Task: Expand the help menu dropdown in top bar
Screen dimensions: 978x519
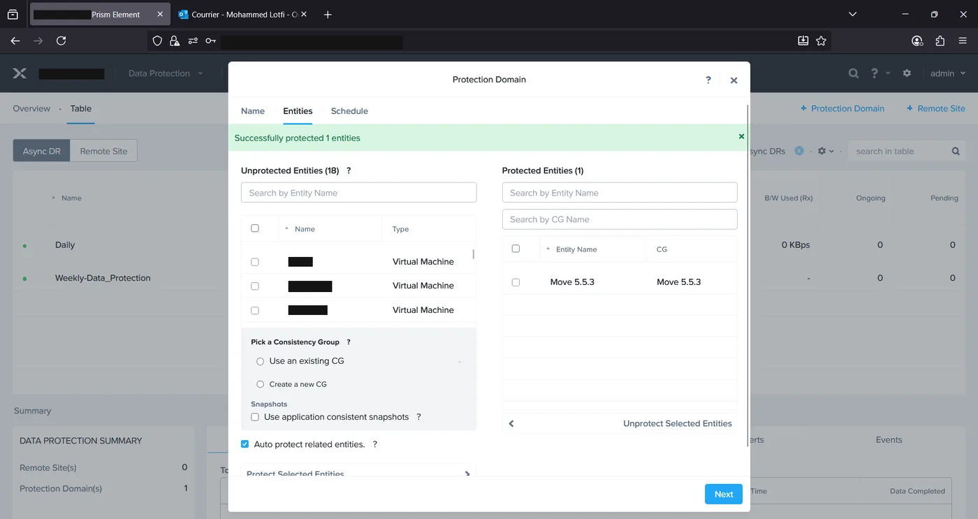Action: (879, 73)
